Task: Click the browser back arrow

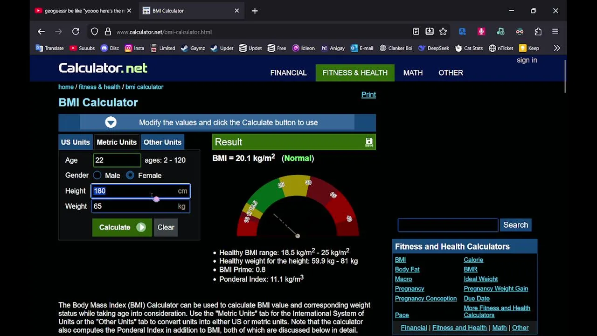Action: click(41, 32)
